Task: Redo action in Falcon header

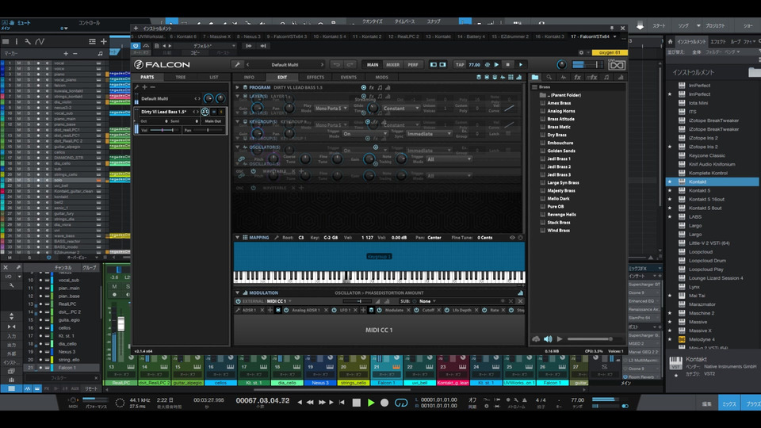Action: (350, 64)
